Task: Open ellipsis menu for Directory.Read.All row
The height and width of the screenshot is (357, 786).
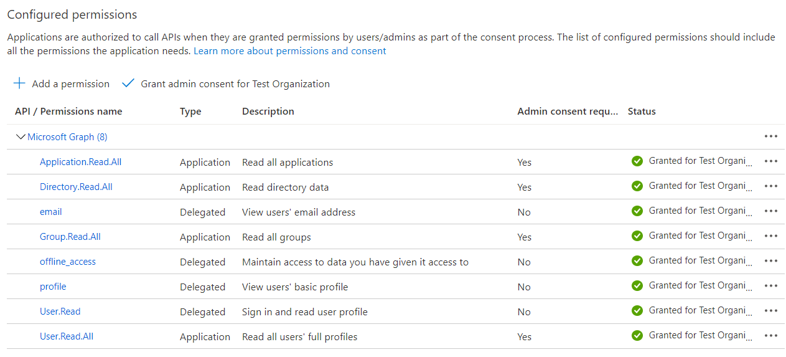Action: click(x=771, y=186)
